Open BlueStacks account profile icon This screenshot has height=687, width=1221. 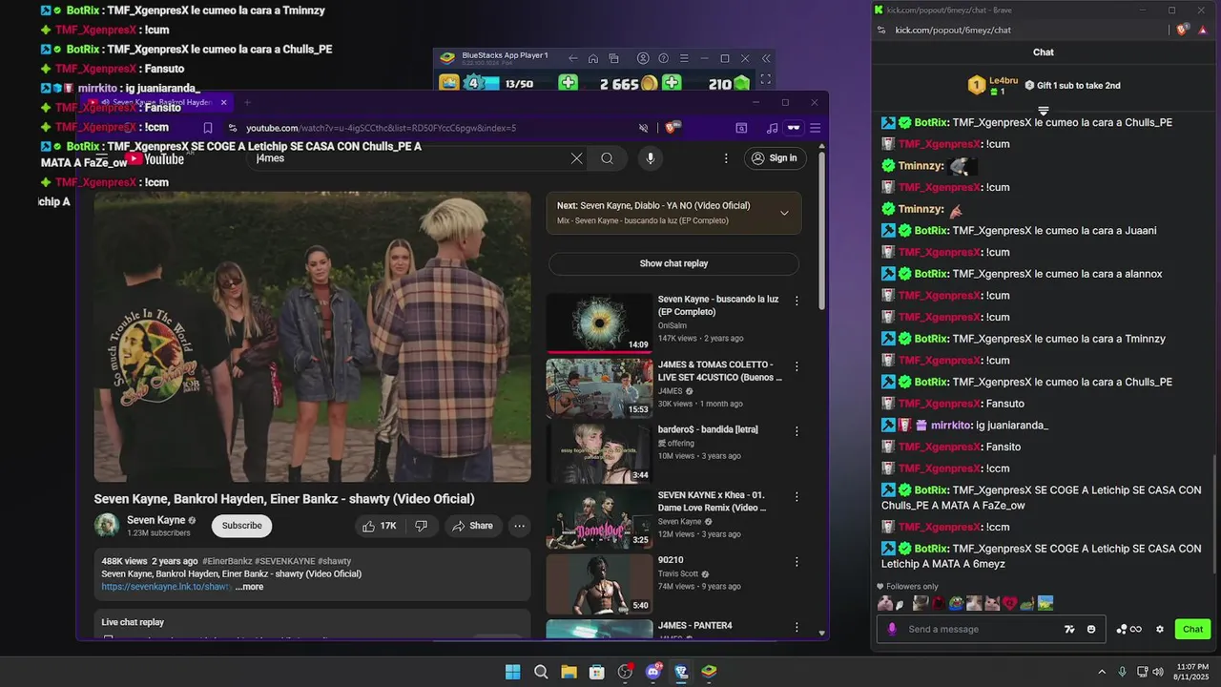point(643,58)
